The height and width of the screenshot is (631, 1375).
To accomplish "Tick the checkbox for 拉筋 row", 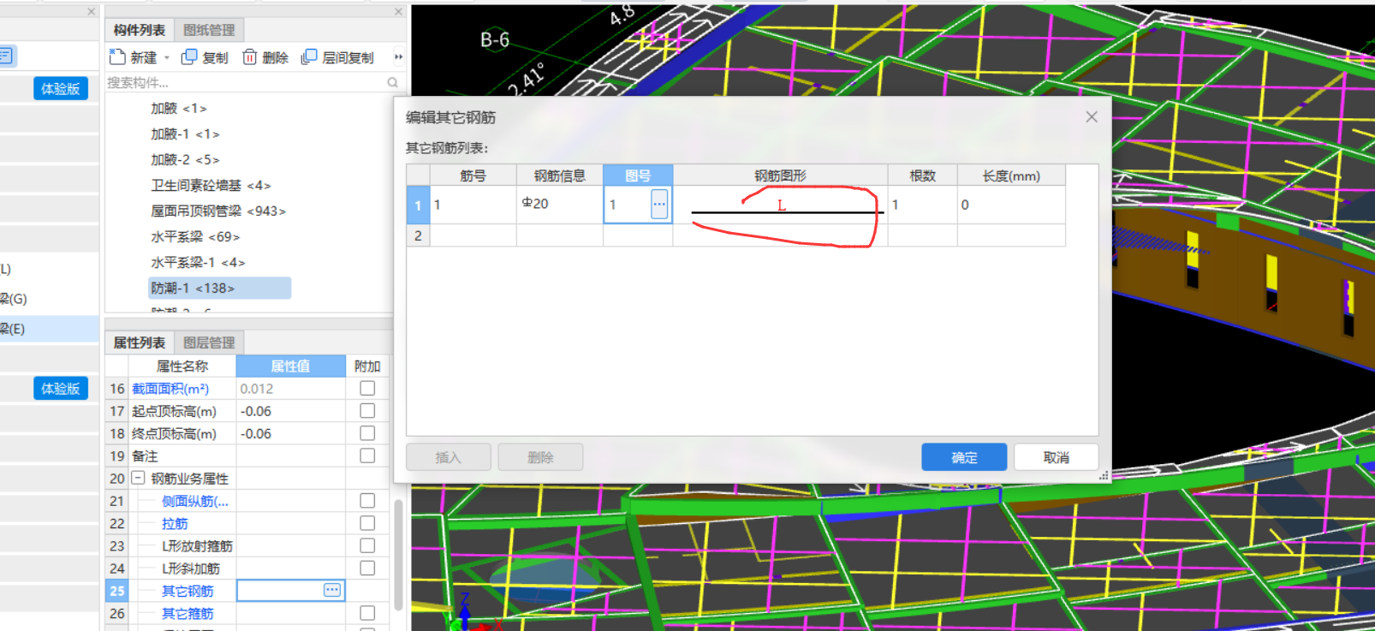I will coord(367,523).
